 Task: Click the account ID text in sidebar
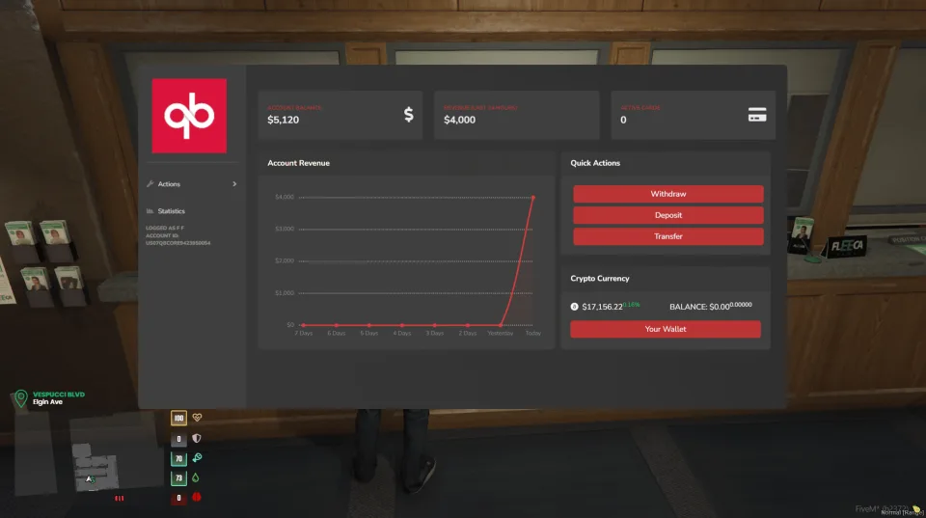(177, 239)
